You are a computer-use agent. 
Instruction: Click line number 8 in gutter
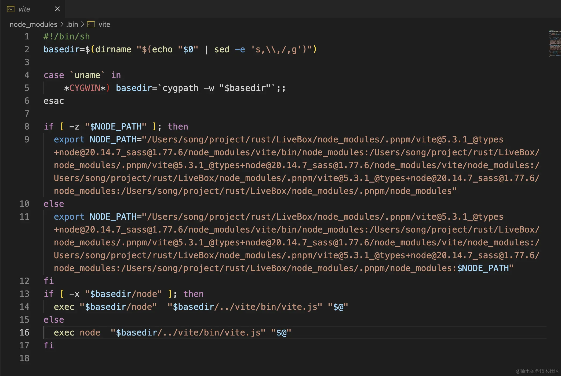(27, 127)
